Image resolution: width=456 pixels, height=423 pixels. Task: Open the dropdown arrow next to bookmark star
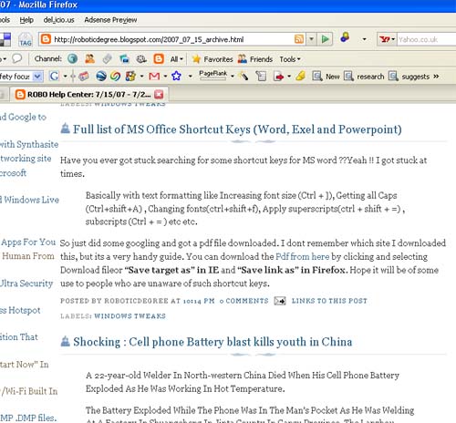(191, 76)
